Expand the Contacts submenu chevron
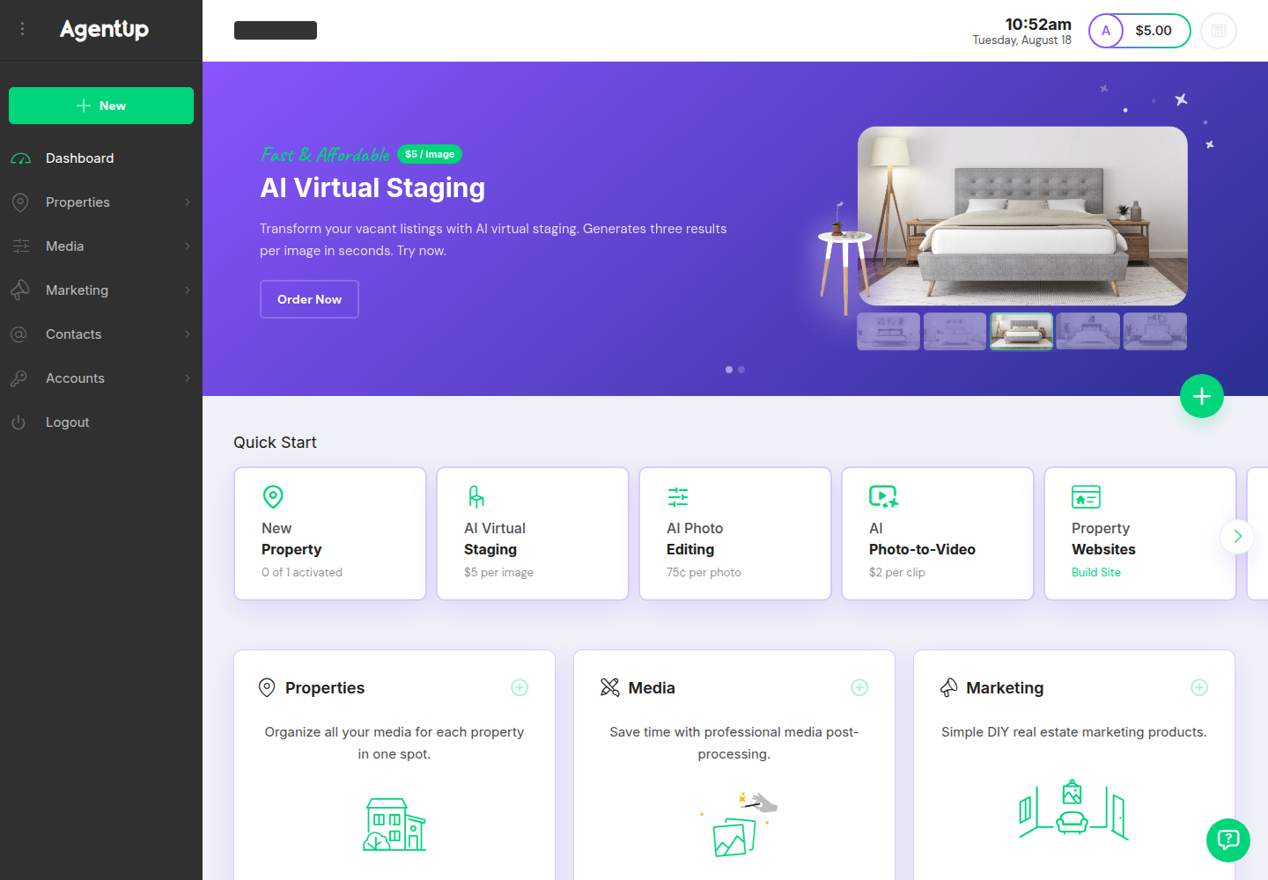Image resolution: width=1268 pixels, height=880 pixels. 188,334
